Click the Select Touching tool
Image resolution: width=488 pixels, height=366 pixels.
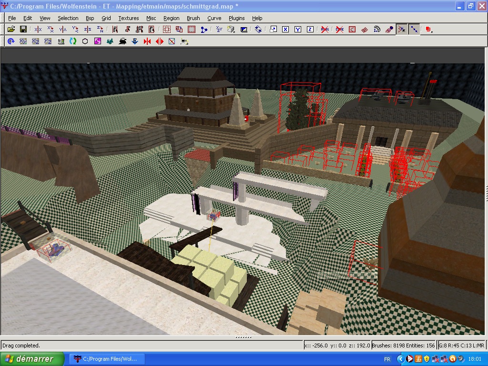point(128,29)
